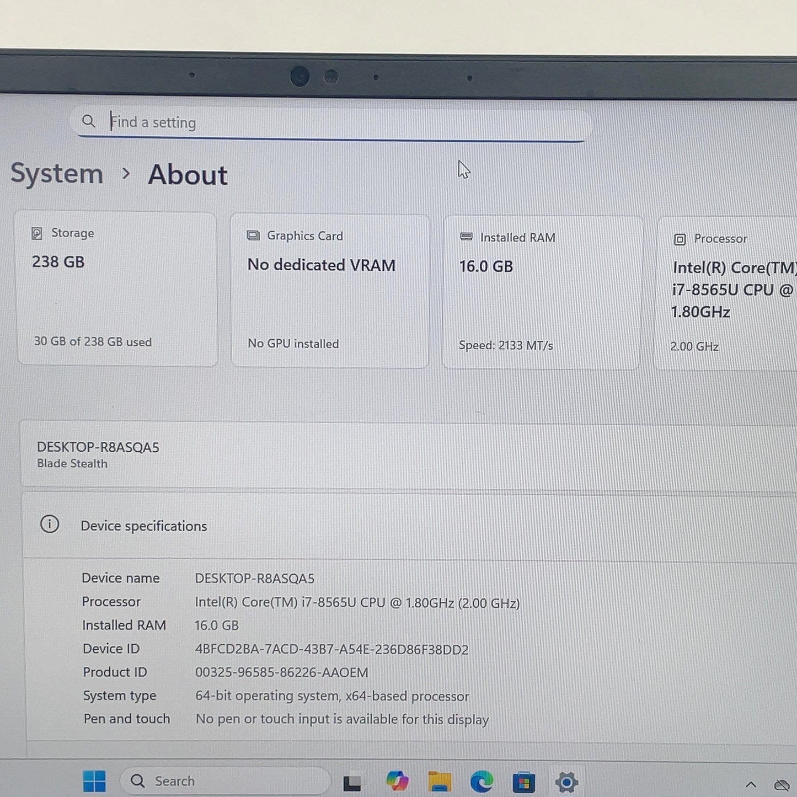Click "2.00 GHz" at the Processor card bottom
This screenshot has height=797, width=797.
[694, 346]
